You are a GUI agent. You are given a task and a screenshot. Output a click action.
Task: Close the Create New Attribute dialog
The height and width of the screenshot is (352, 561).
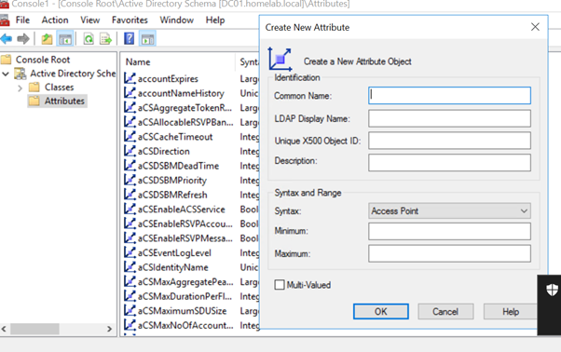[535, 27]
